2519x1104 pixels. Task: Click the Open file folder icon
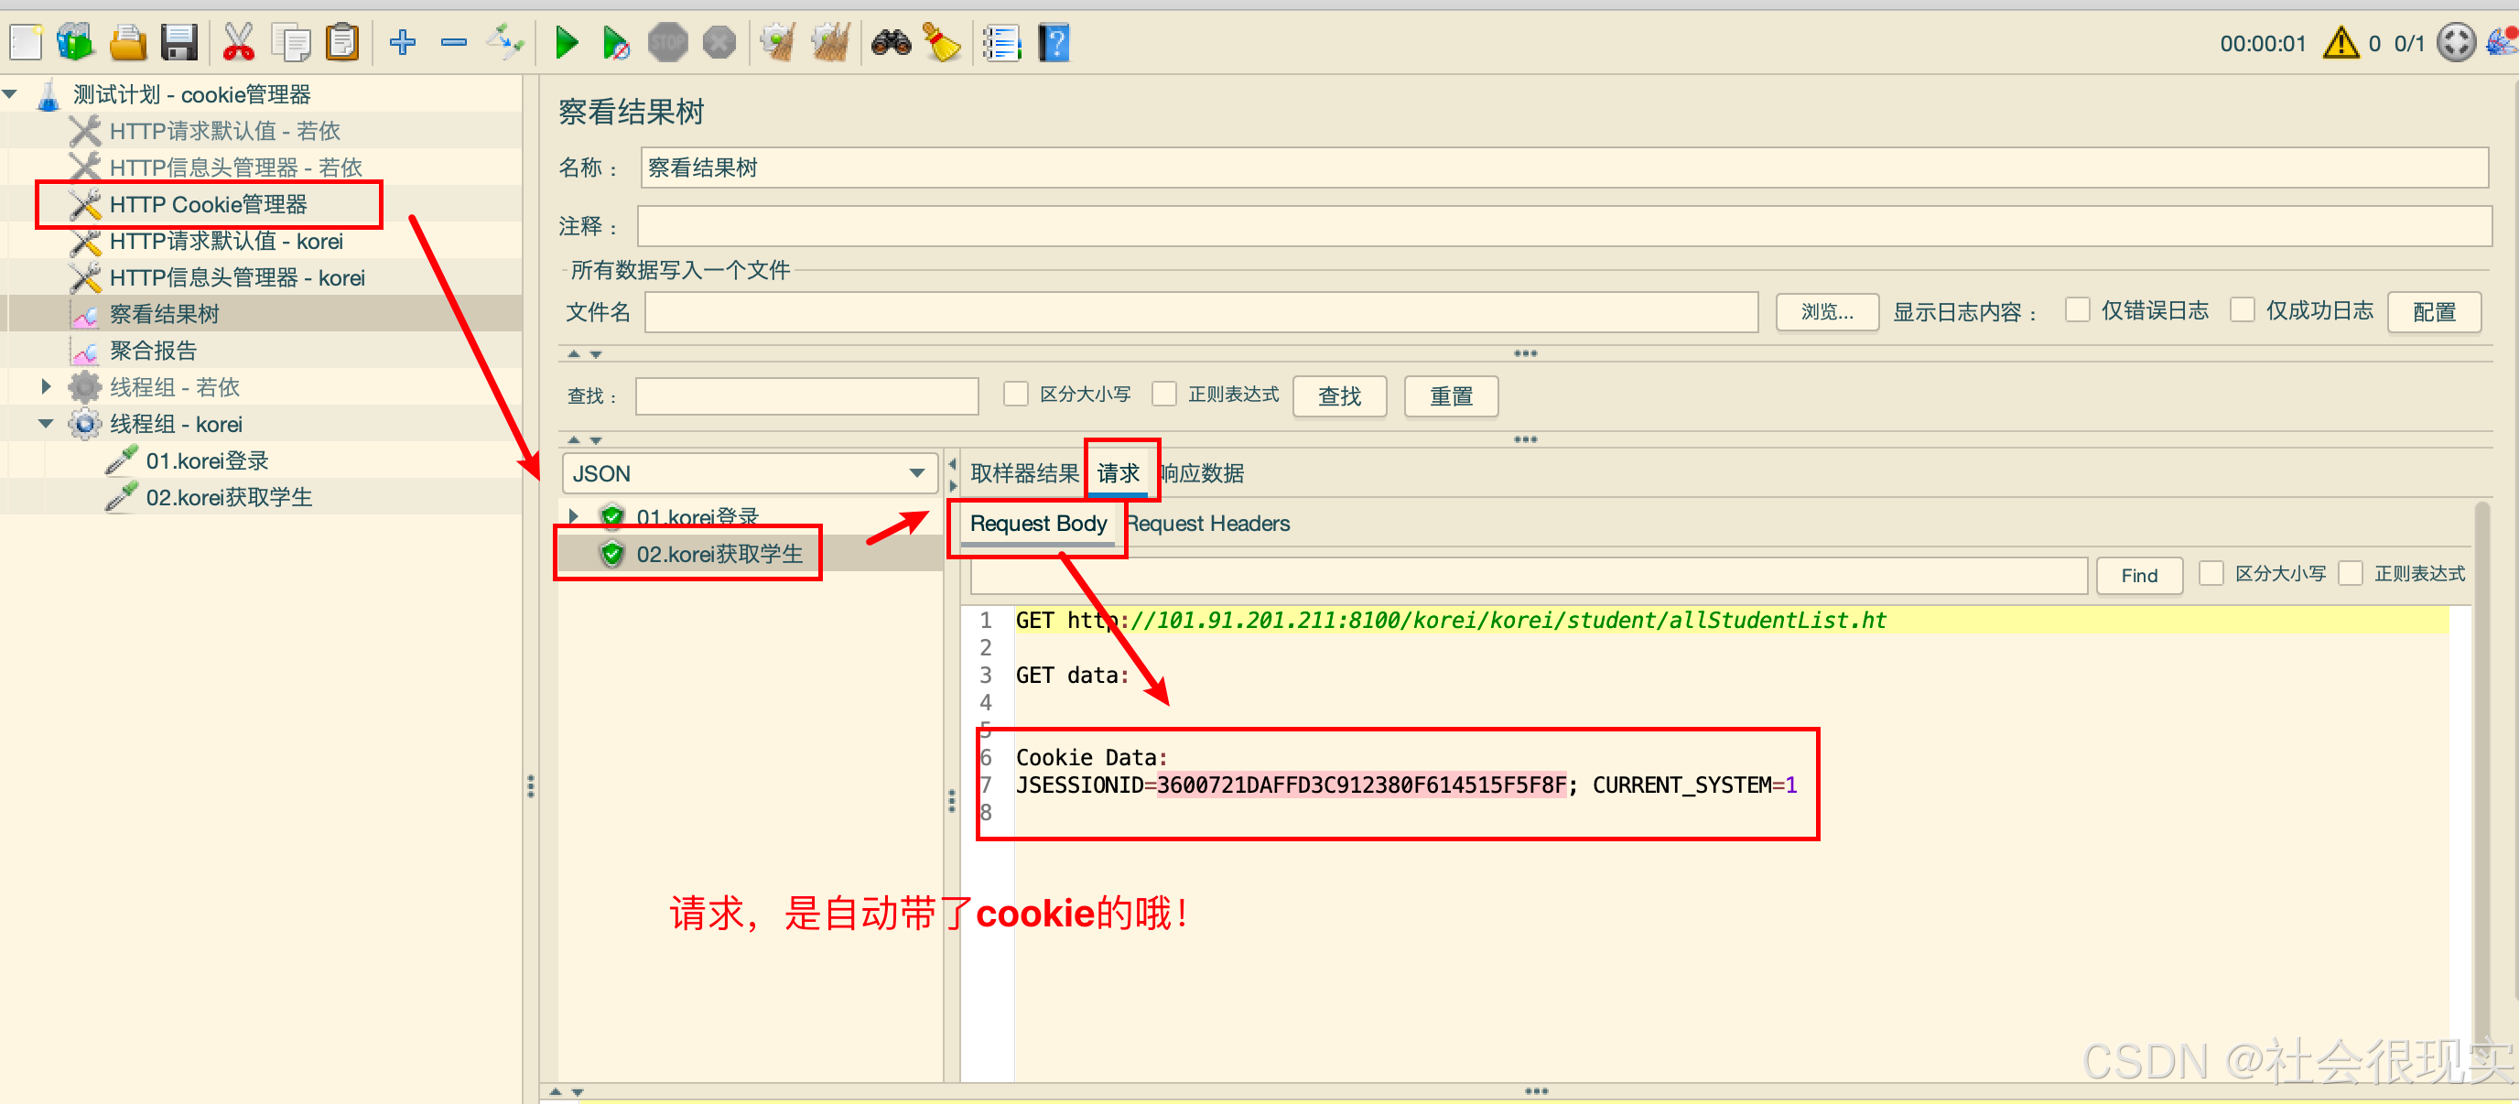pos(128,43)
